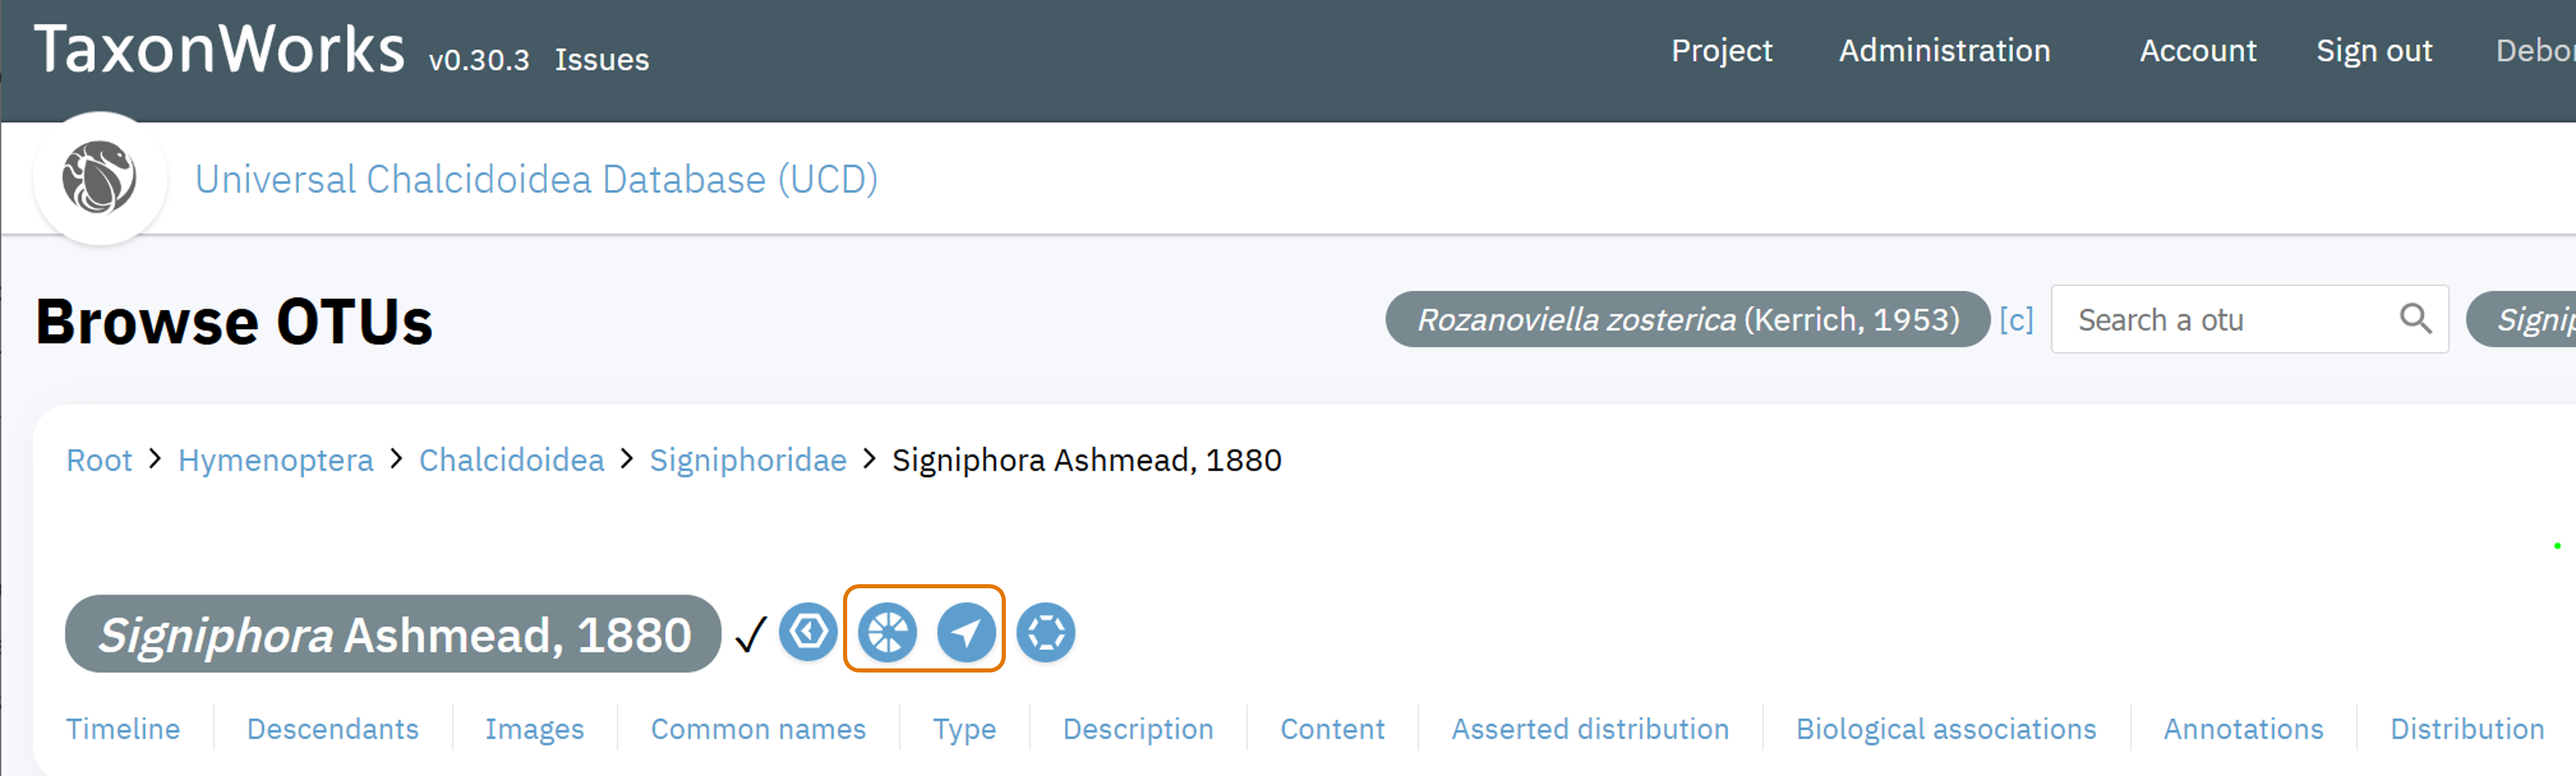The image size is (2576, 776).
Task: Click the Hymenoptera breadcrumb link
Action: point(275,460)
